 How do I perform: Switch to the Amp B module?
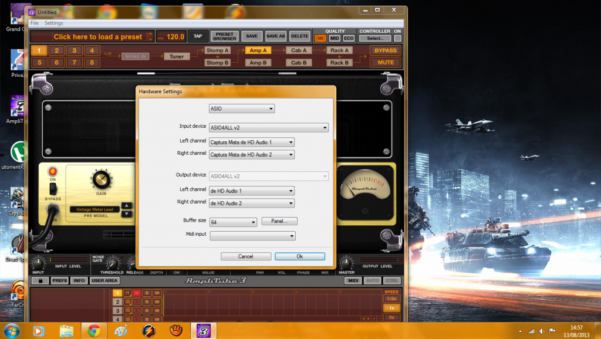click(258, 62)
